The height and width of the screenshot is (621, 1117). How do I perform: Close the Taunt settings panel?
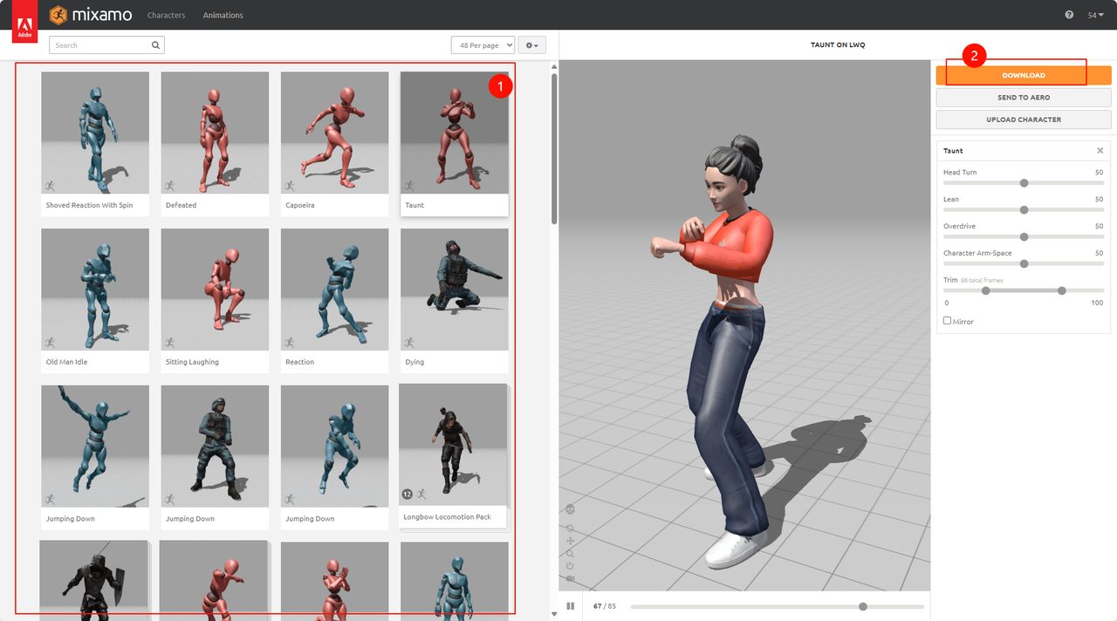[x=1100, y=151]
